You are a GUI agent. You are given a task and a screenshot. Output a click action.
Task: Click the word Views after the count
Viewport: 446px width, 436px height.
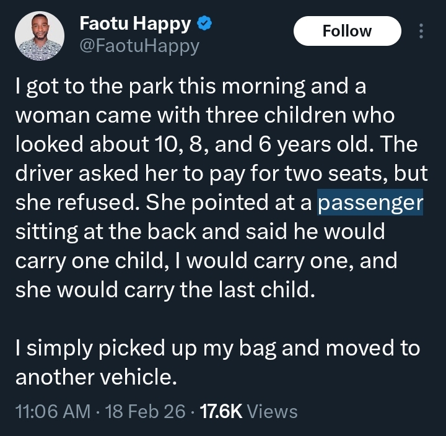click(x=272, y=411)
